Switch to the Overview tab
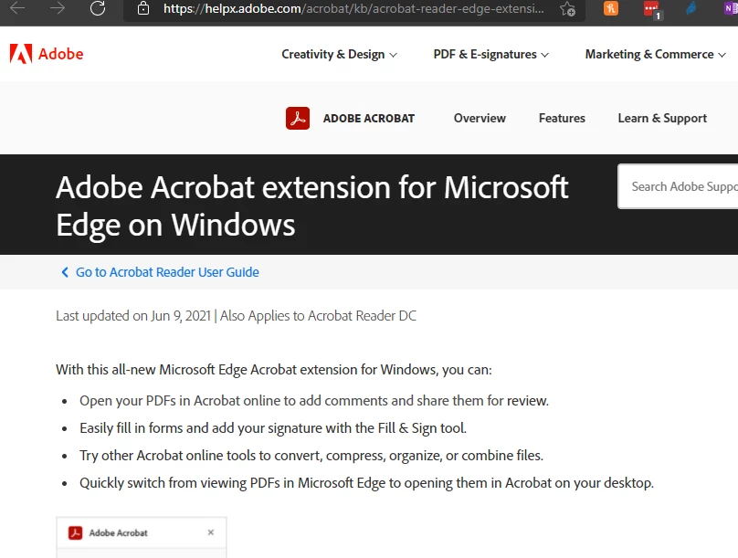Viewport: 738px width, 558px height. click(480, 118)
